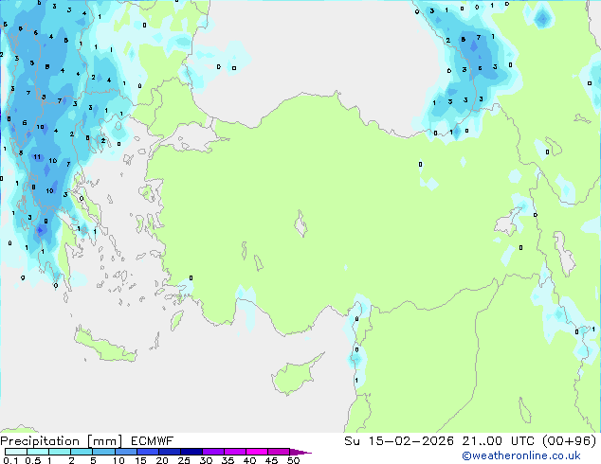The image size is (601, 464).
Task: Click Lake Tuz in central Turkey
Action: click(302, 226)
